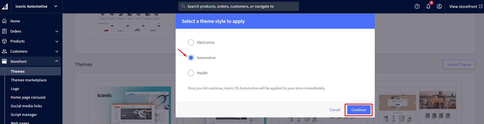Click the Orders clipboard icon
Viewport: 484px width, 124px height.
[x=4, y=31]
